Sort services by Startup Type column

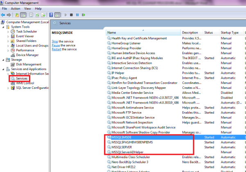pos(230,33)
